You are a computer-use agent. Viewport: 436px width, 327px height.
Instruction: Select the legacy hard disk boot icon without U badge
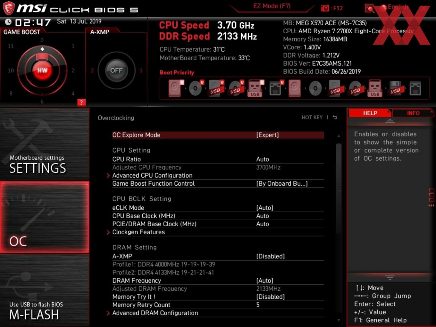coord(295,88)
